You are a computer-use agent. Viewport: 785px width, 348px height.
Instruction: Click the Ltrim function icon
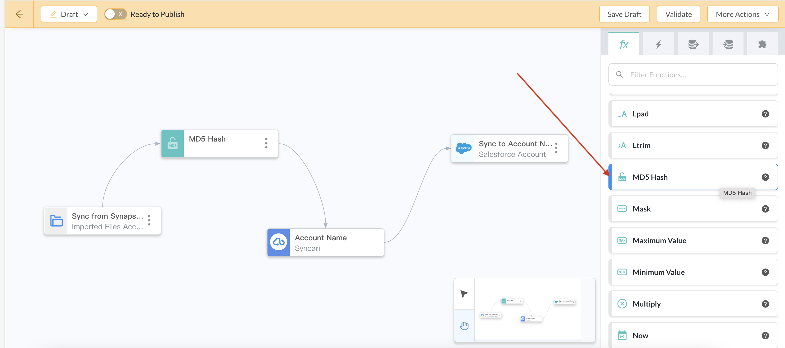(x=622, y=145)
